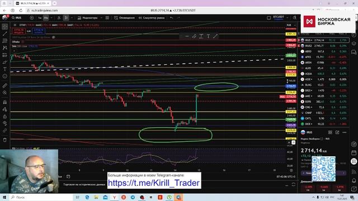Open the TradingView user avatar menu
358x201 pixels.
click(x=5, y=17)
